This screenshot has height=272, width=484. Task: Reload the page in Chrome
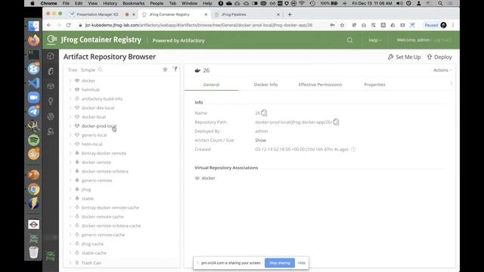pyautogui.click(x=69, y=25)
